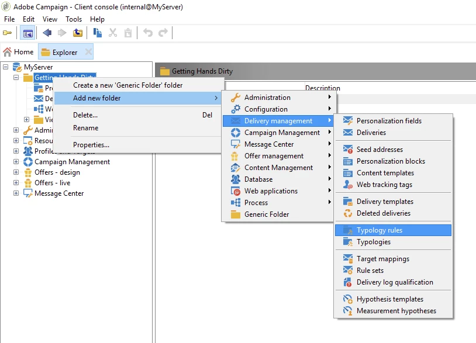
Task: Click the Measurement hypotheses icon
Action: click(348, 311)
